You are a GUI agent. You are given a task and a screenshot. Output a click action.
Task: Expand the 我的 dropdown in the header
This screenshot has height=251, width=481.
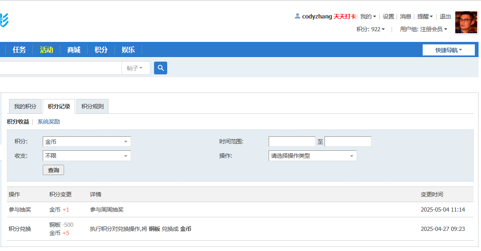pyautogui.click(x=367, y=16)
